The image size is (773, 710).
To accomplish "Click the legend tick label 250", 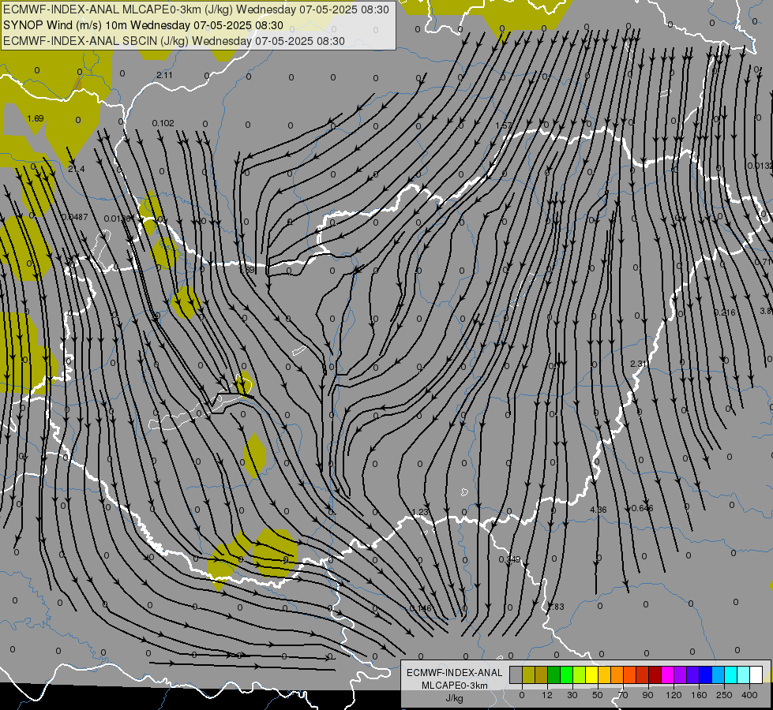I will click(724, 695).
